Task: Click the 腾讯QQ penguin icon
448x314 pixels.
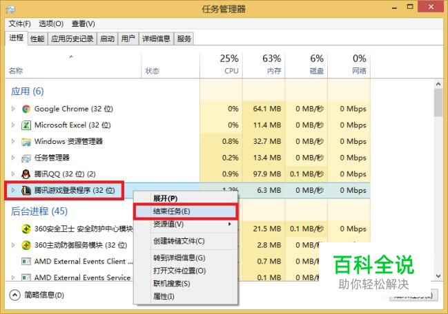Action: point(26,174)
